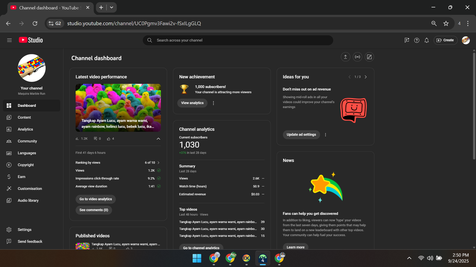Click the Go to video analytics button
The width and height of the screenshot is (476, 267).
[x=95, y=199]
